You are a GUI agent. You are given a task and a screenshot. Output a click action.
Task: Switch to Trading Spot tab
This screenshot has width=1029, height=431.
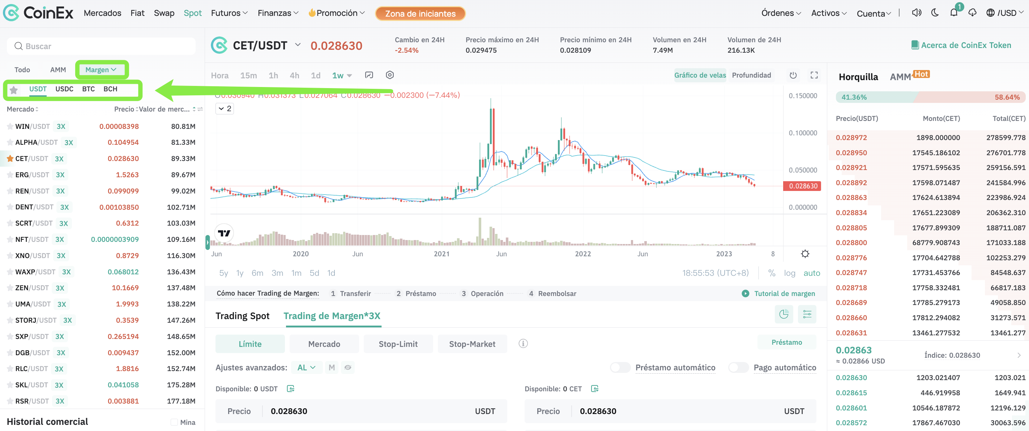coord(243,316)
